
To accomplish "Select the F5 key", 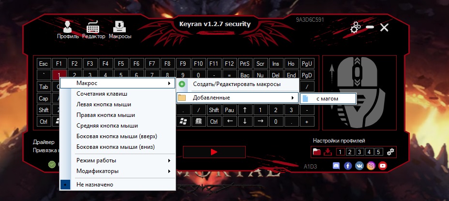I will tap(121, 63).
